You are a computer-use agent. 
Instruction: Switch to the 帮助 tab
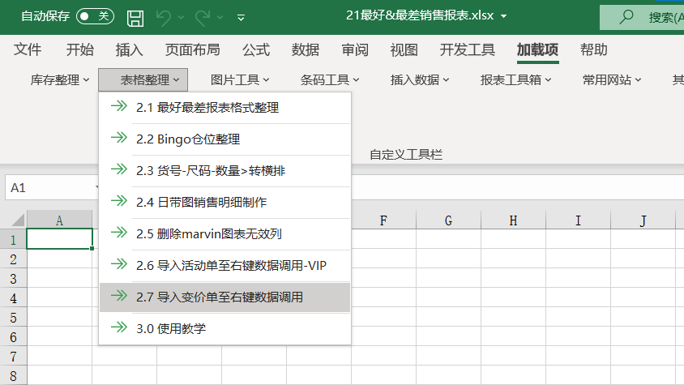point(594,49)
